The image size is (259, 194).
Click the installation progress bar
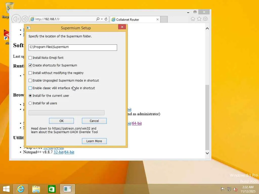67,113
